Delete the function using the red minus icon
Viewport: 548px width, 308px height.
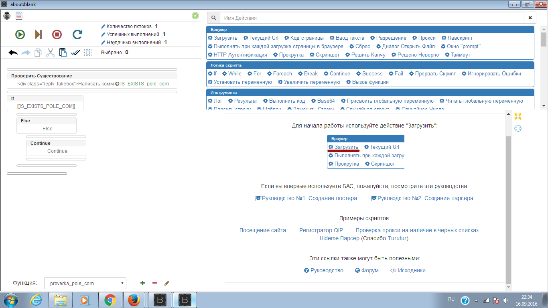click(154, 283)
